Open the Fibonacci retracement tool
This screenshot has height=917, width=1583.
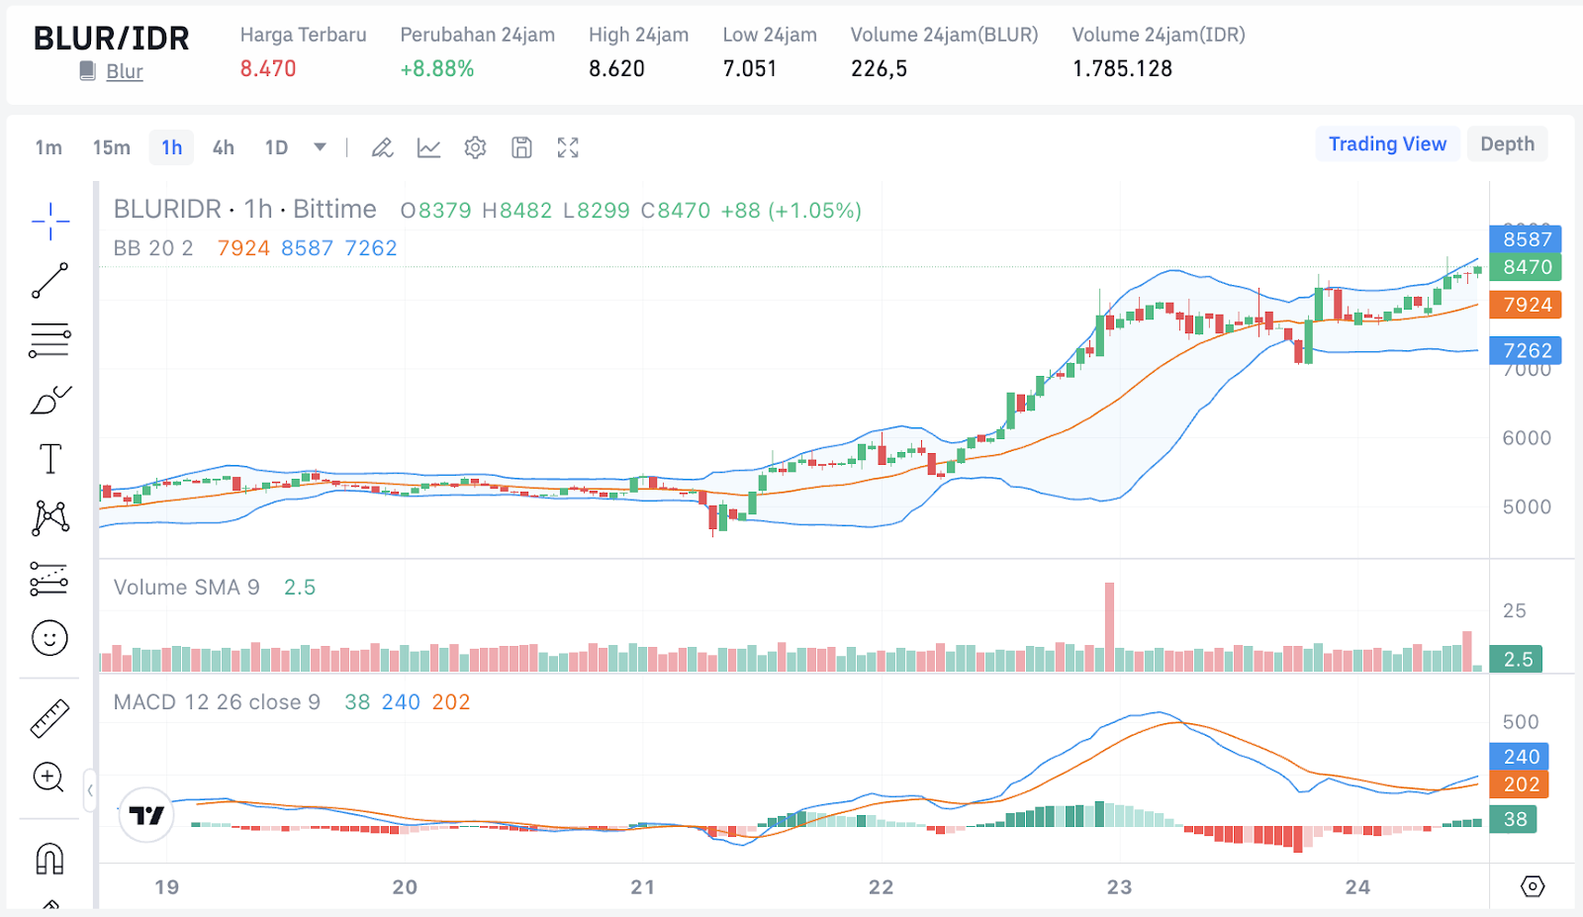(49, 340)
